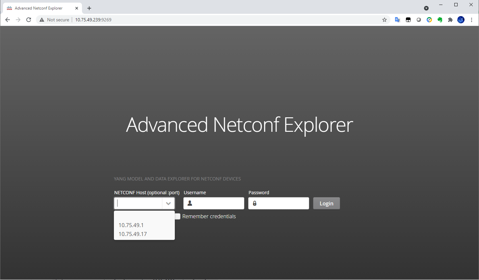Open the Evernote Web Clipper extension
Screen dimensions: 479x280
coord(440,20)
